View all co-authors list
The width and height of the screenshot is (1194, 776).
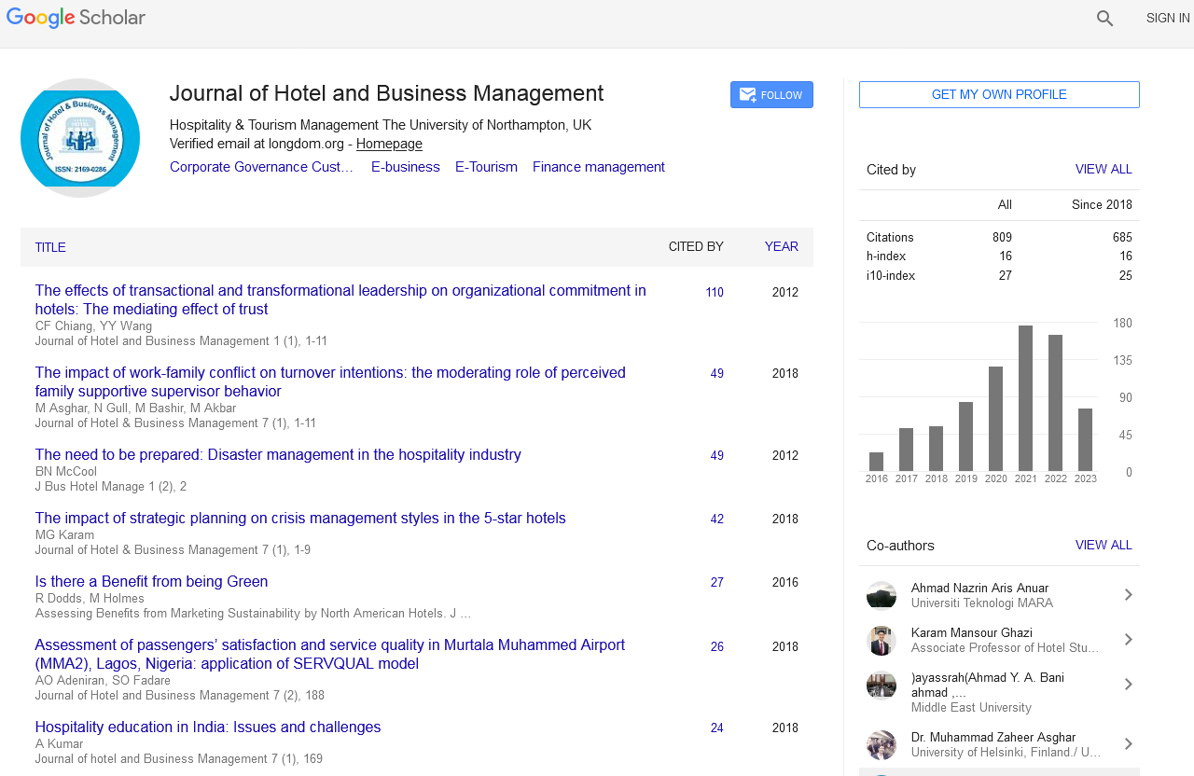pyautogui.click(x=1103, y=546)
